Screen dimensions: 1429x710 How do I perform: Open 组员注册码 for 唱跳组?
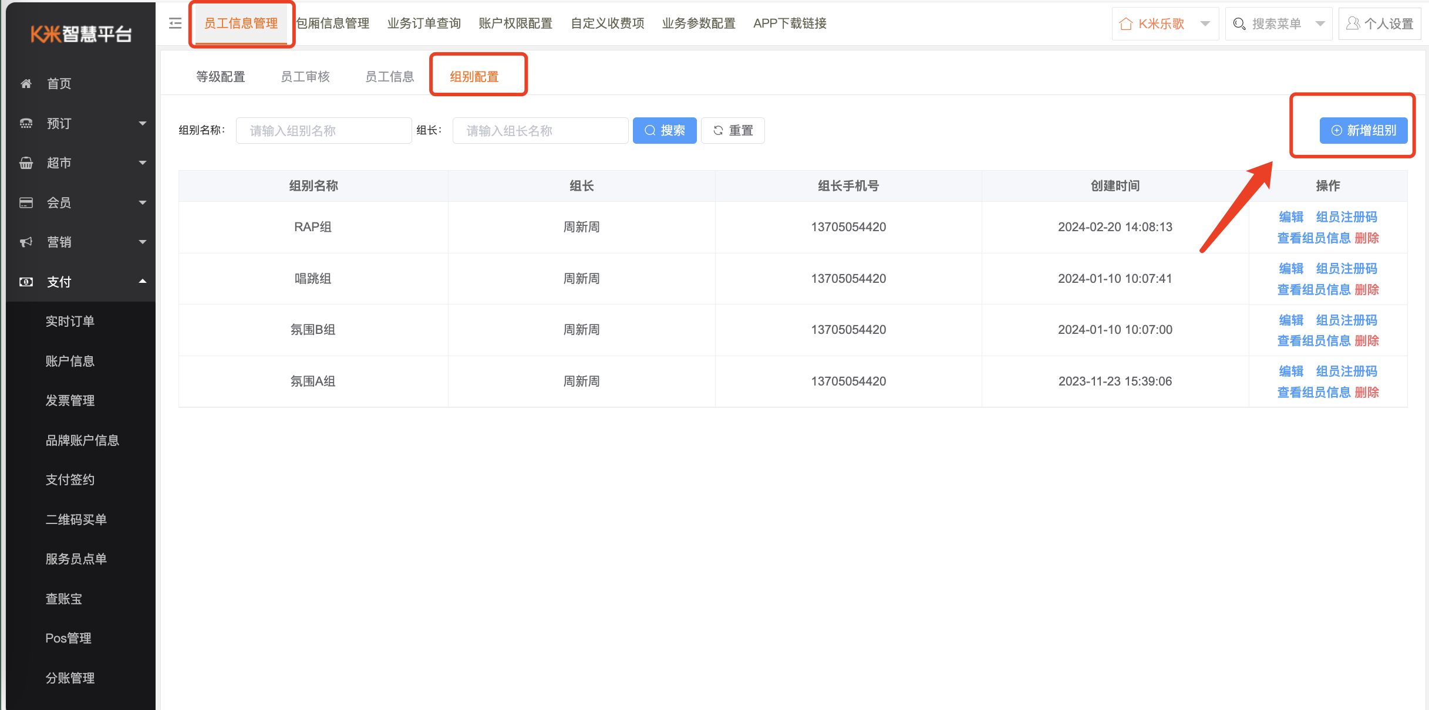point(1346,269)
